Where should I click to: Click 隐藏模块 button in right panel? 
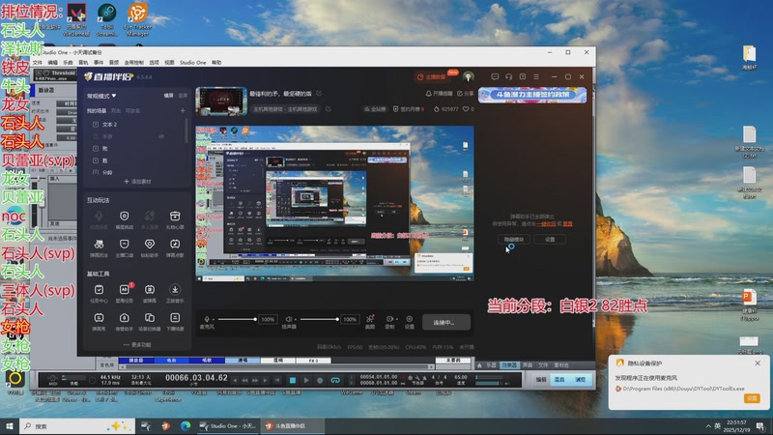point(514,239)
